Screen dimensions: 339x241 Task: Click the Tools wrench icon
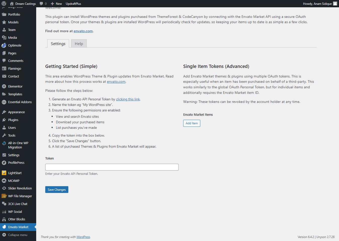point(4,135)
